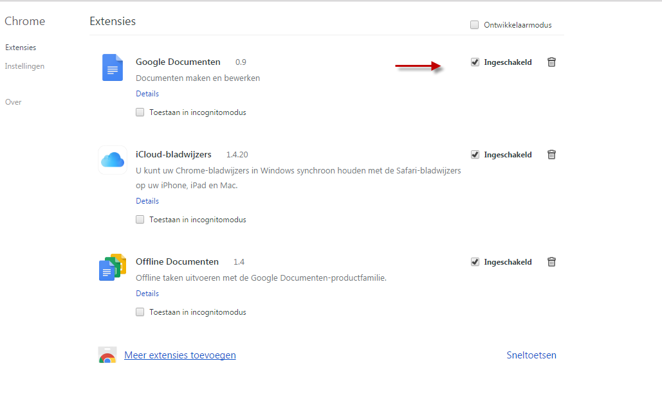This screenshot has width=662, height=397.
Task: Open the Sneltoetsen link
Action: click(531, 355)
